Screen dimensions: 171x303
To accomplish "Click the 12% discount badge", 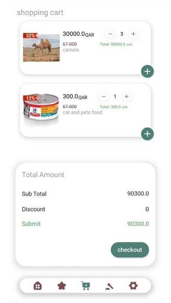I will [31, 98].
